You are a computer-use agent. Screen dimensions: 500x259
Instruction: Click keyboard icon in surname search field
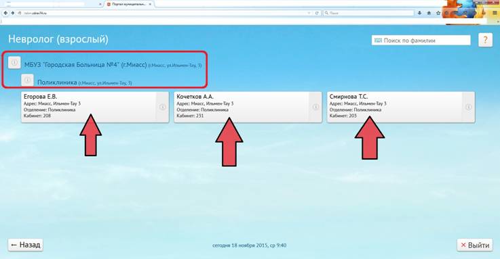[378, 41]
